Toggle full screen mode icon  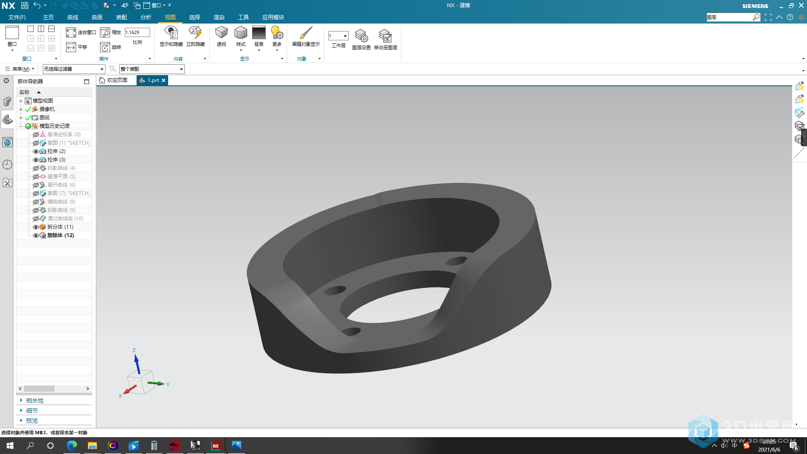768,17
